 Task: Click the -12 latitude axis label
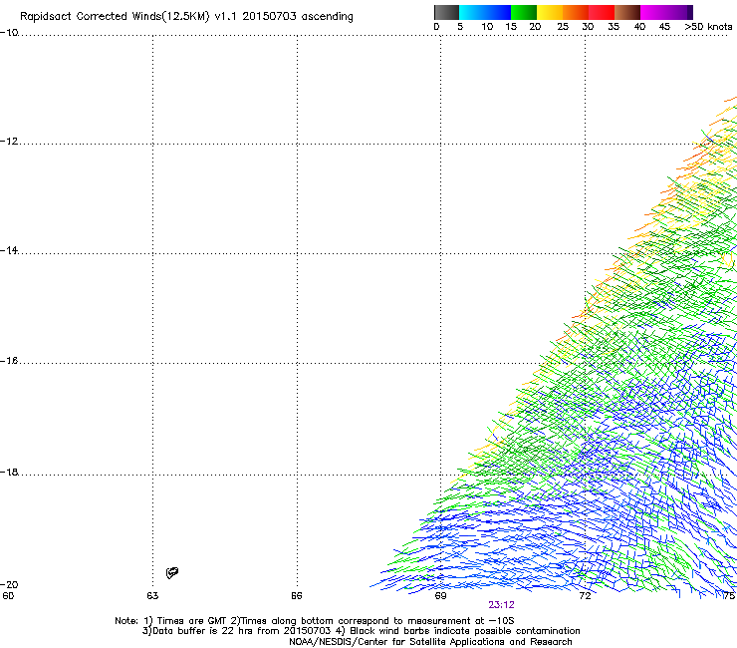click(x=9, y=142)
